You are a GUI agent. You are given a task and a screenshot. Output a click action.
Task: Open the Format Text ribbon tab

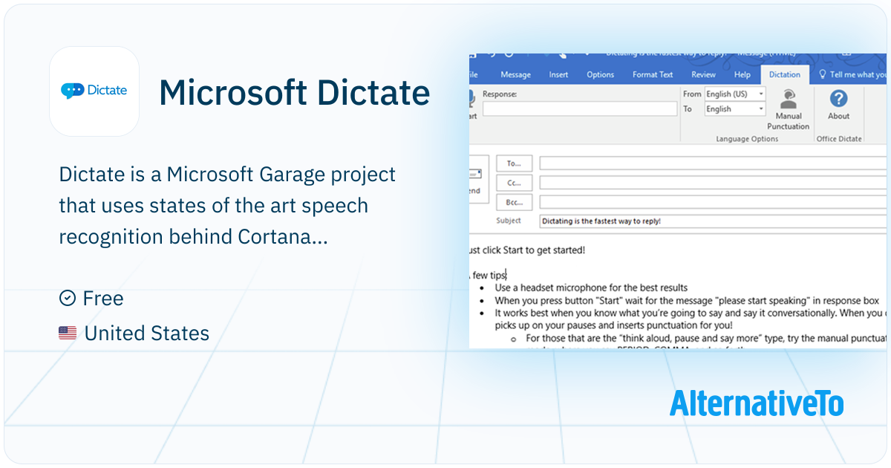[653, 74]
